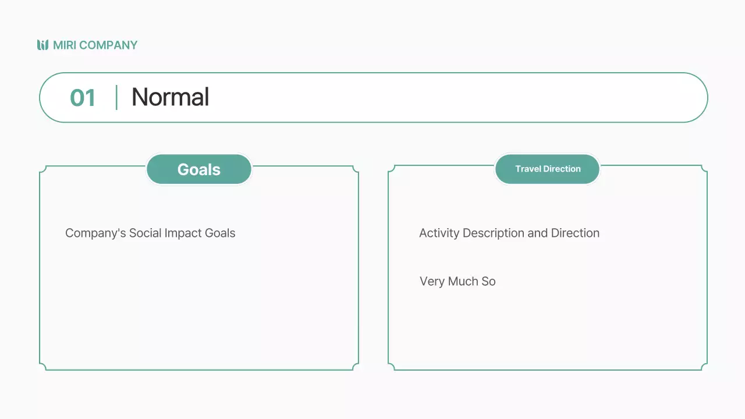Select the Company's Social Impact Goals text
Viewport: 745px width, 419px height.
[150, 233]
